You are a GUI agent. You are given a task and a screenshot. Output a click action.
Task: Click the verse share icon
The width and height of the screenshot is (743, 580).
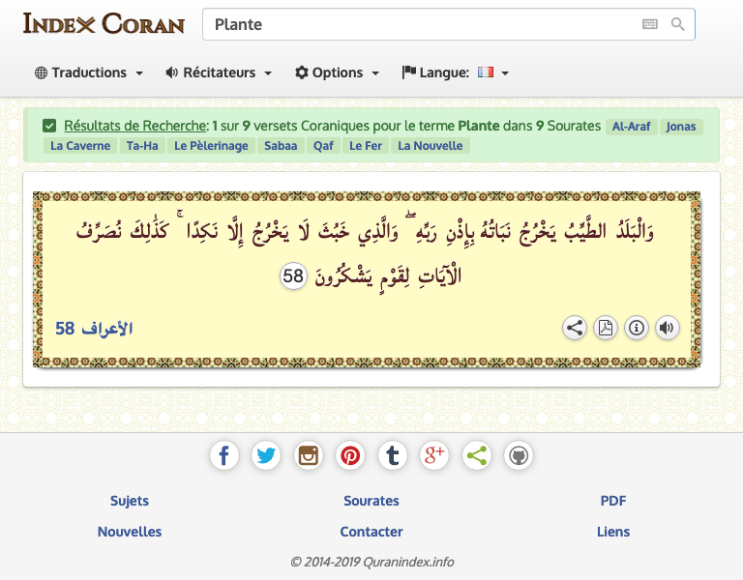[x=575, y=328]
